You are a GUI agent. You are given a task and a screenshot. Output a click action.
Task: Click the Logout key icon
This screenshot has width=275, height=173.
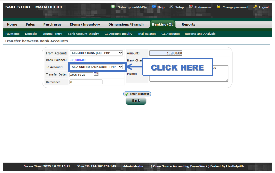click(255, 7)
